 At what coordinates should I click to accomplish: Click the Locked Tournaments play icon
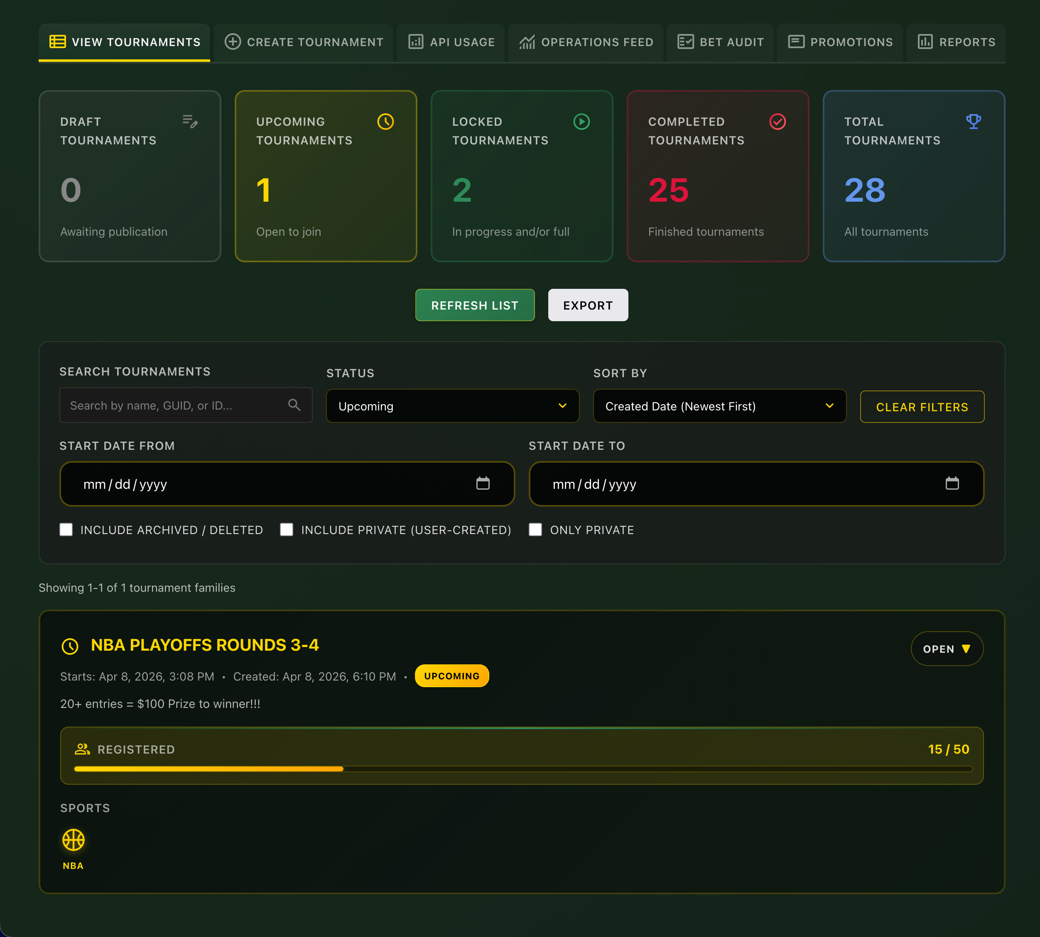(581, 122)
